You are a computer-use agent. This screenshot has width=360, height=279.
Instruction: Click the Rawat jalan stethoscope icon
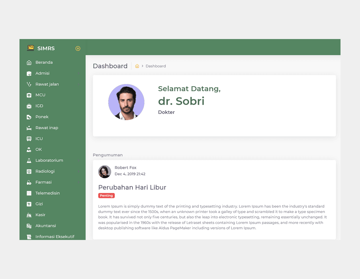[x=29, y=84]
